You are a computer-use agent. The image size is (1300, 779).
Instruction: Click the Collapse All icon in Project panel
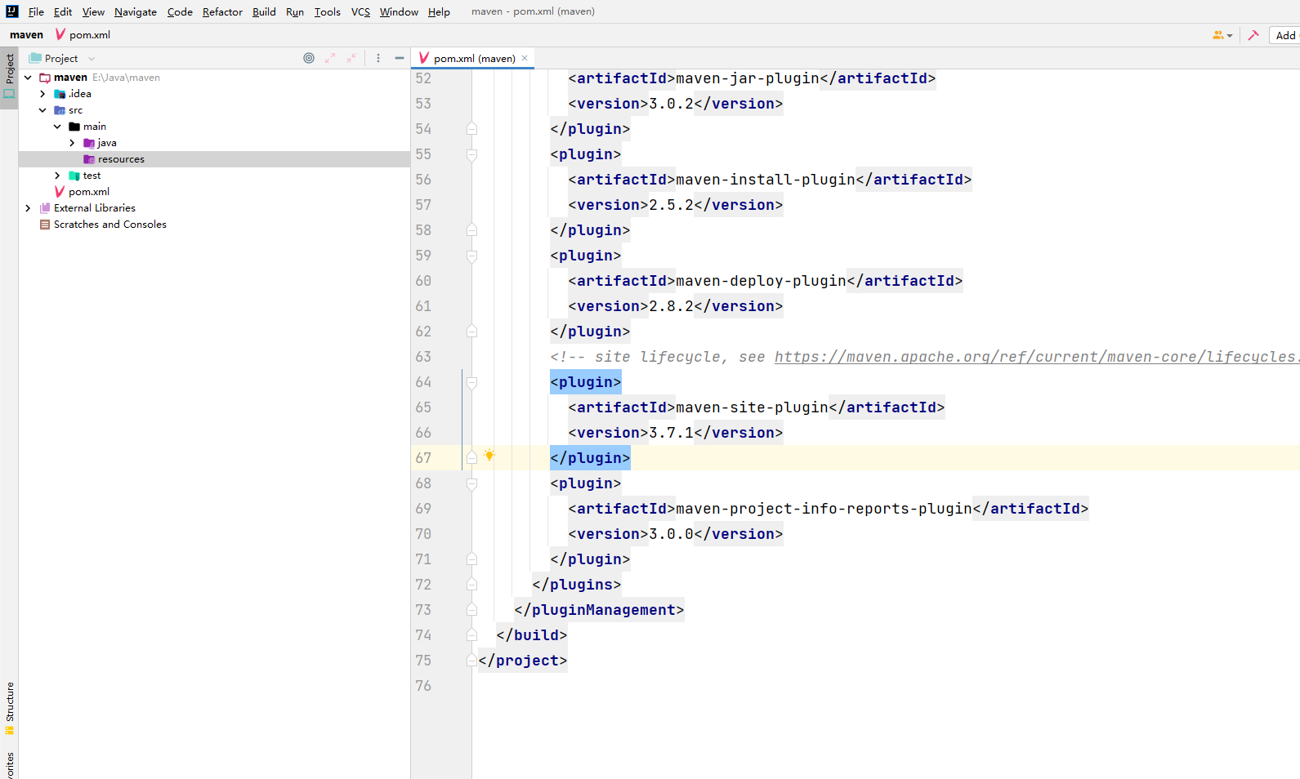(351, 58)
